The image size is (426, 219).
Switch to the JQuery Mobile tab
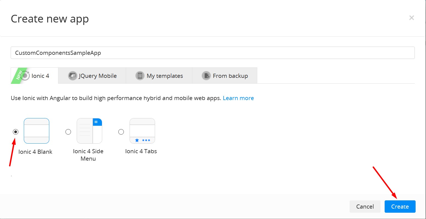click(x=92, y=76)
